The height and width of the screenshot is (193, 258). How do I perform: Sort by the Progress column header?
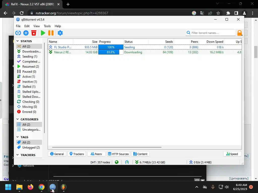tap(111, 42)
